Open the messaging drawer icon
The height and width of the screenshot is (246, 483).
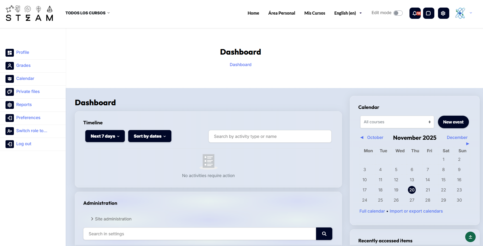428,13
